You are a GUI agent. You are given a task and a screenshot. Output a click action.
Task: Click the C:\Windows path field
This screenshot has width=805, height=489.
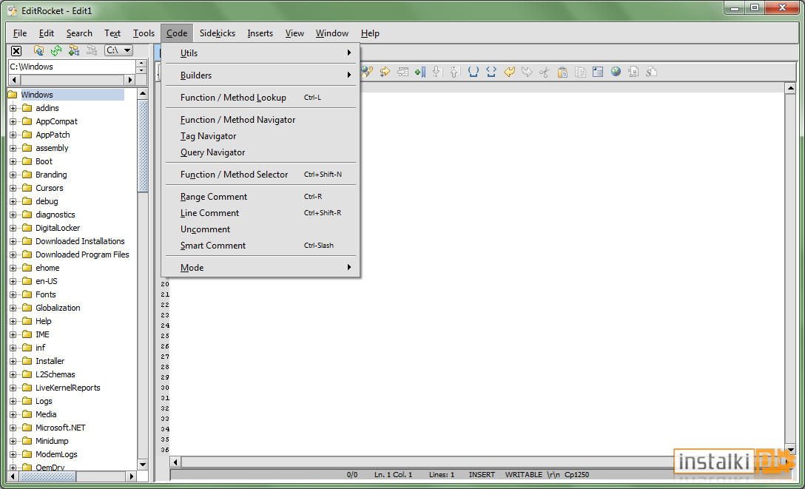[x=73, y=67]
